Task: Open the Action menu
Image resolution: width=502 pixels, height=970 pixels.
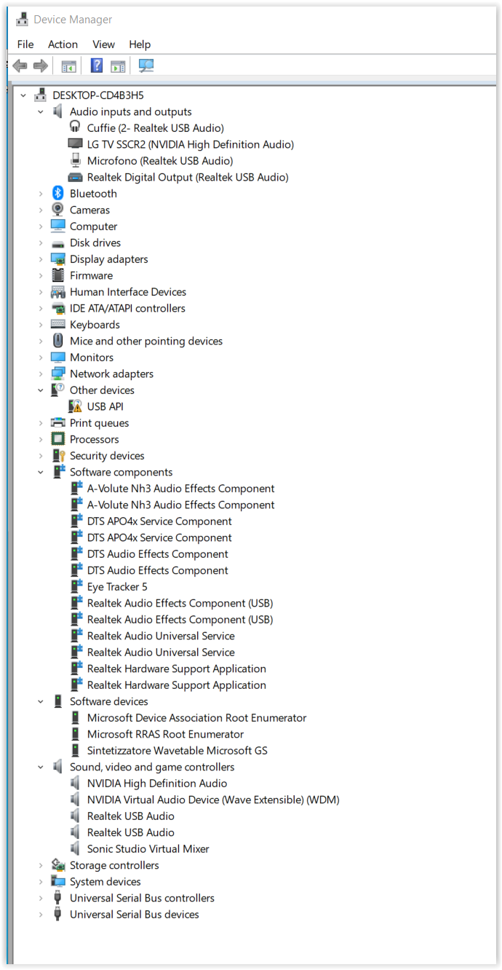Action: click(63, 44)
